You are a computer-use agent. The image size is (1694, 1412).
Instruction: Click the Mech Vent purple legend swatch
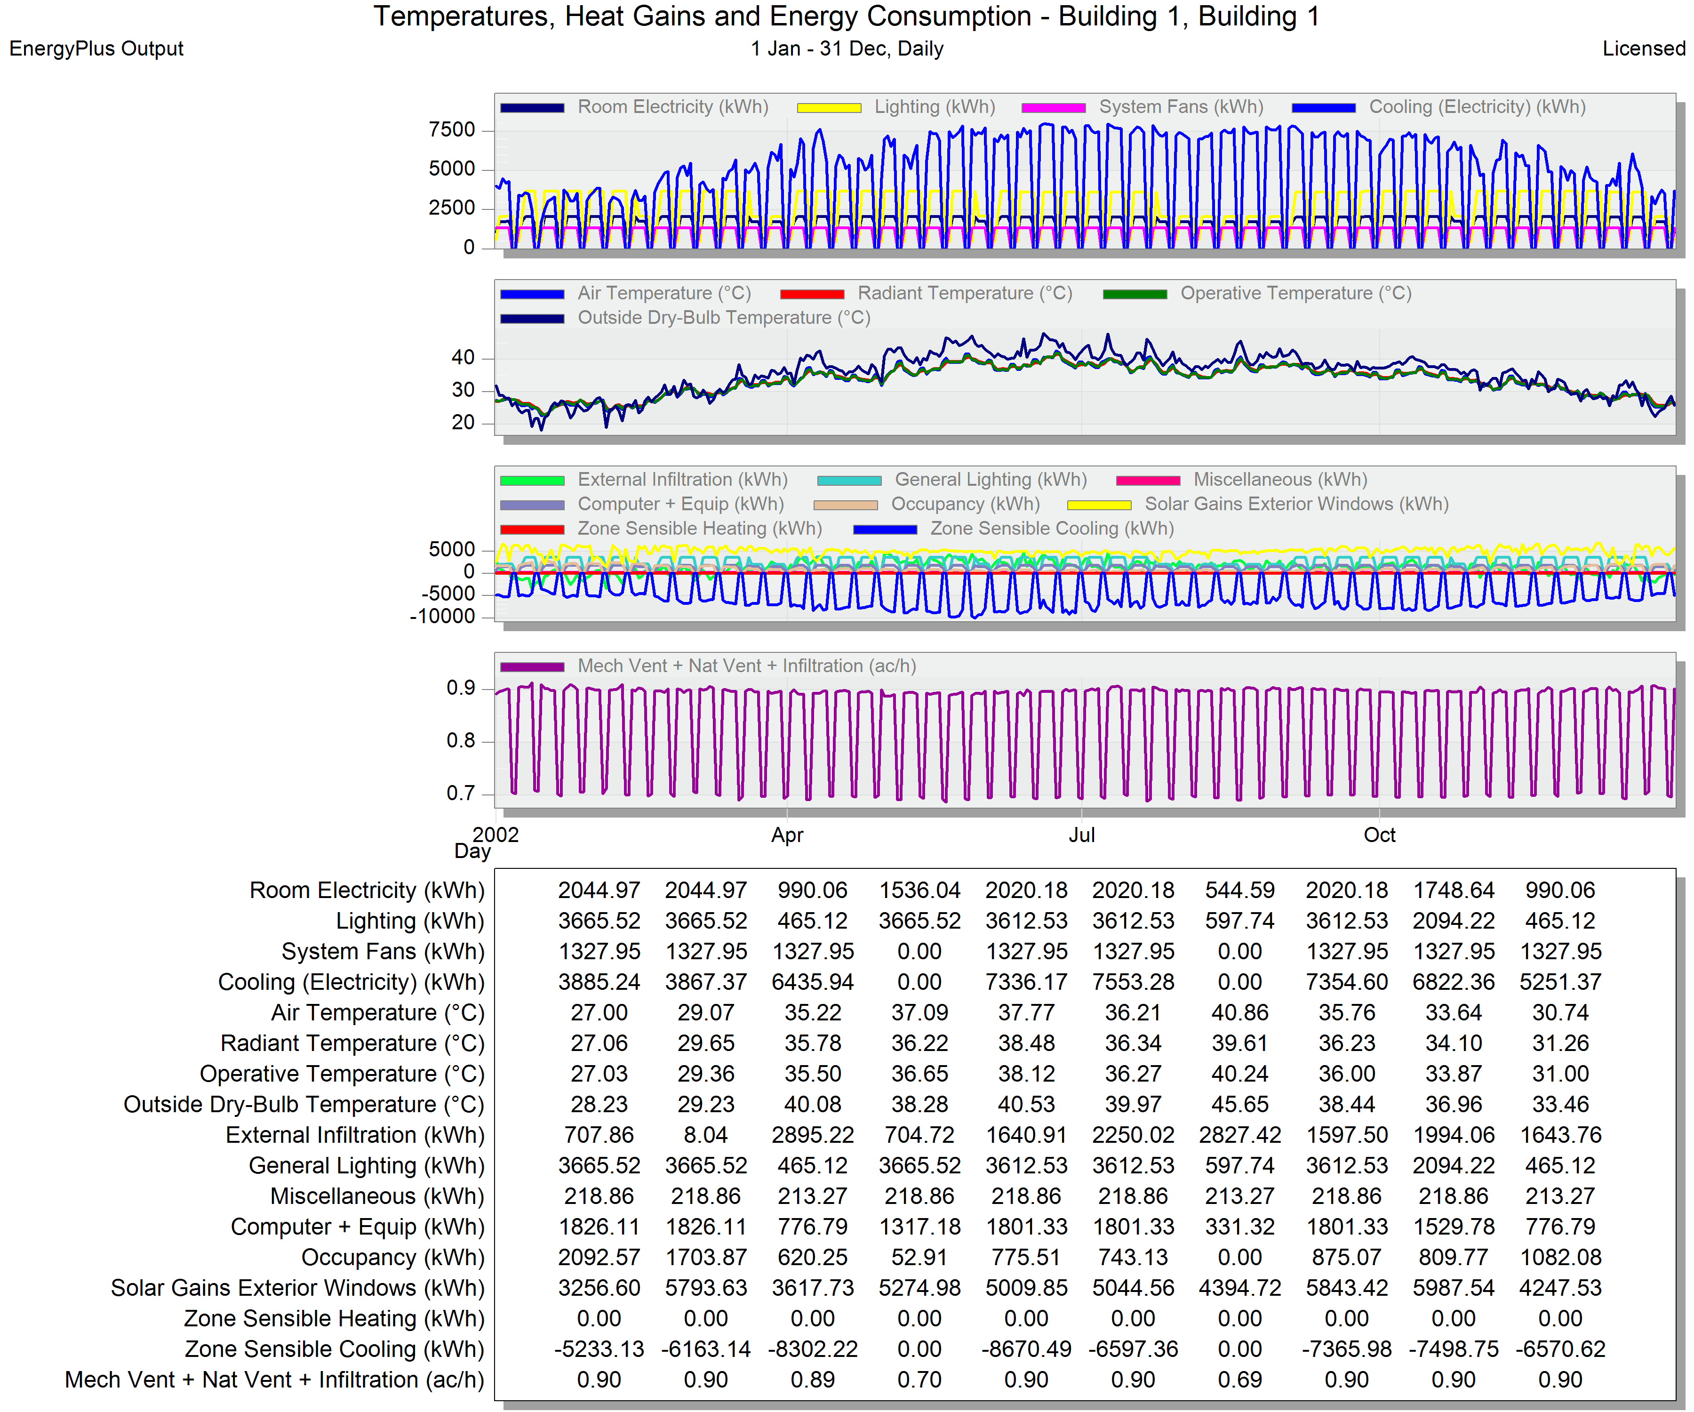coord(532,666)
